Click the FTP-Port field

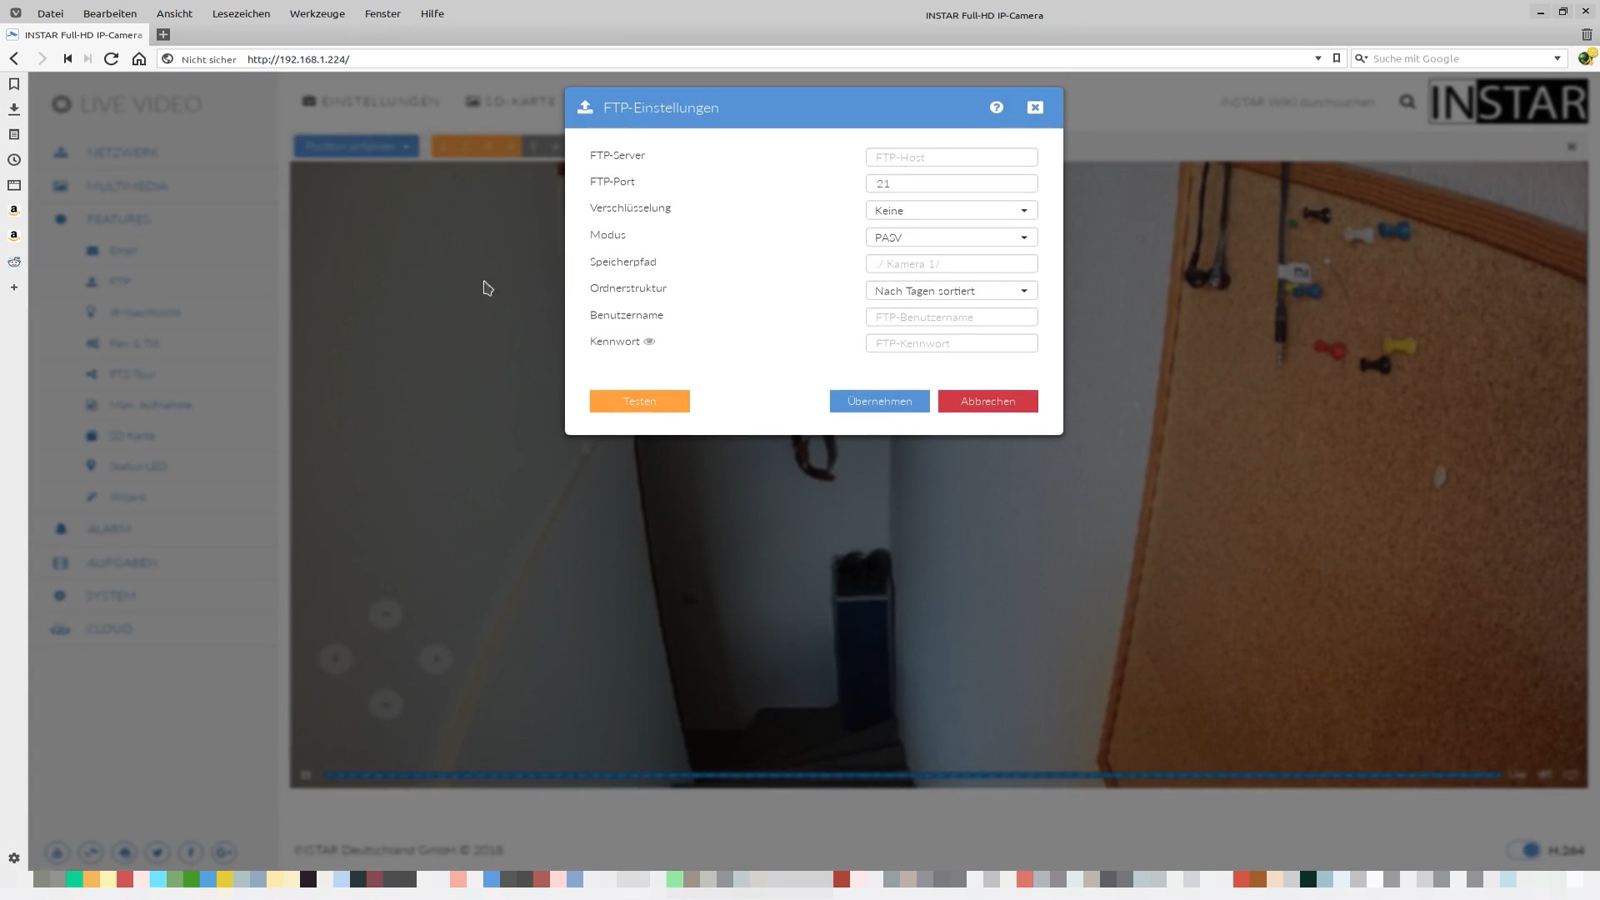point(952,183)
